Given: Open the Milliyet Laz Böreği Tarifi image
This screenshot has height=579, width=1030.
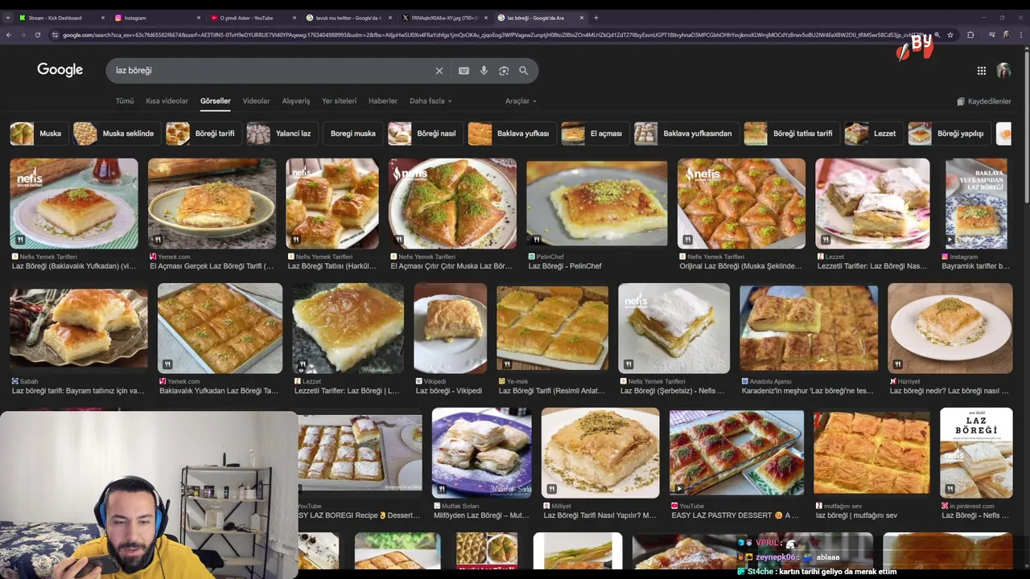Looking at the screenshot, I should [600, 453].
